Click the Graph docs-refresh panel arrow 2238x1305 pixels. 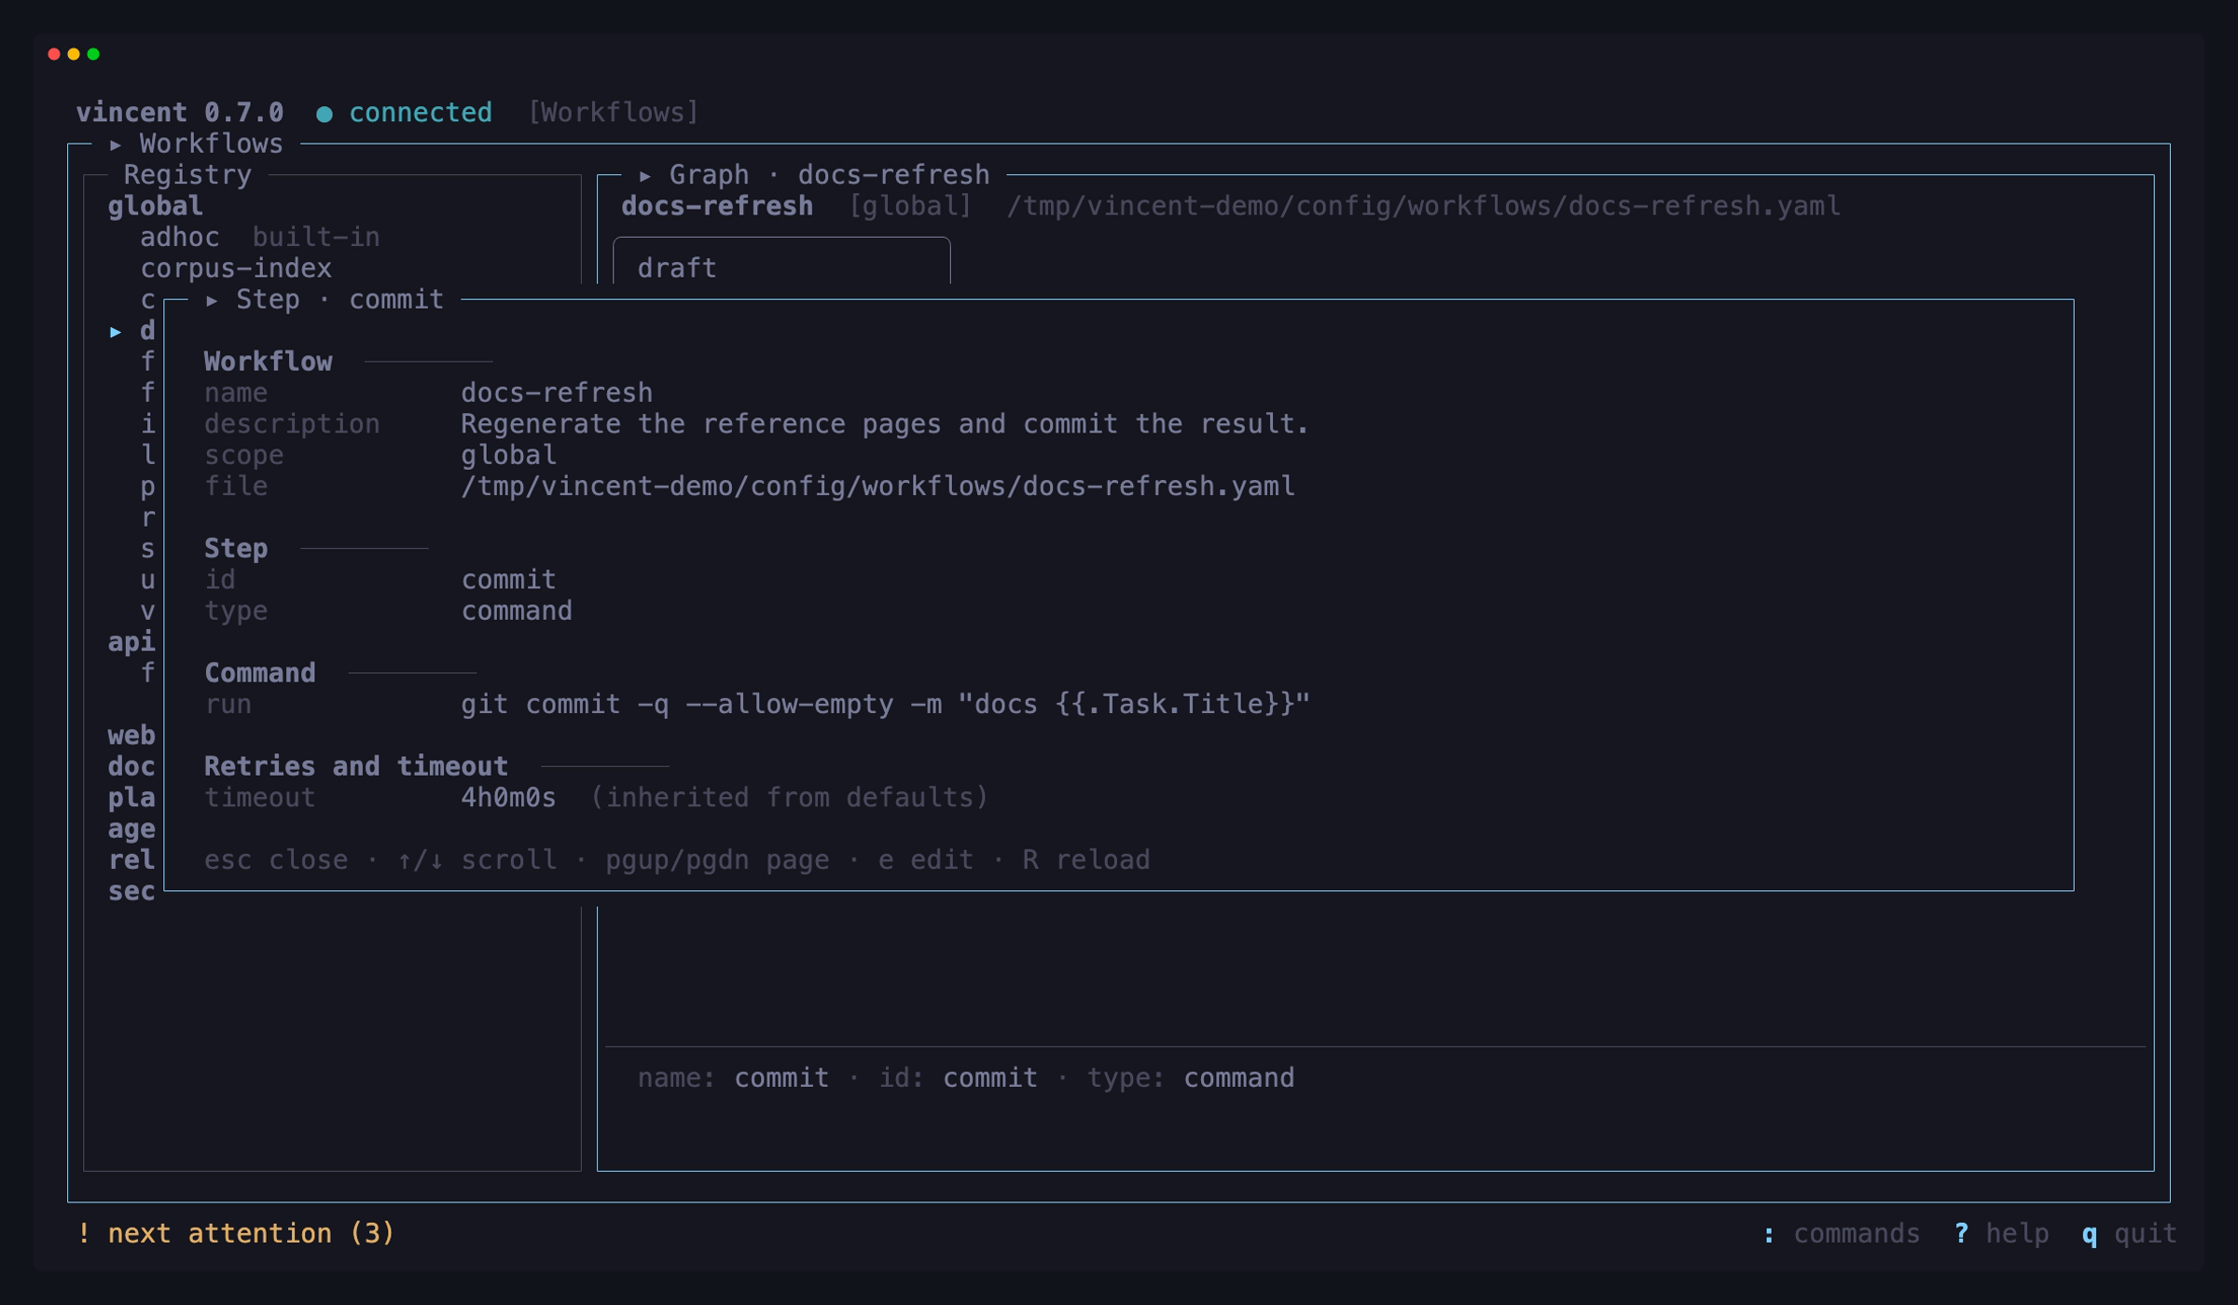coord(645,175)
